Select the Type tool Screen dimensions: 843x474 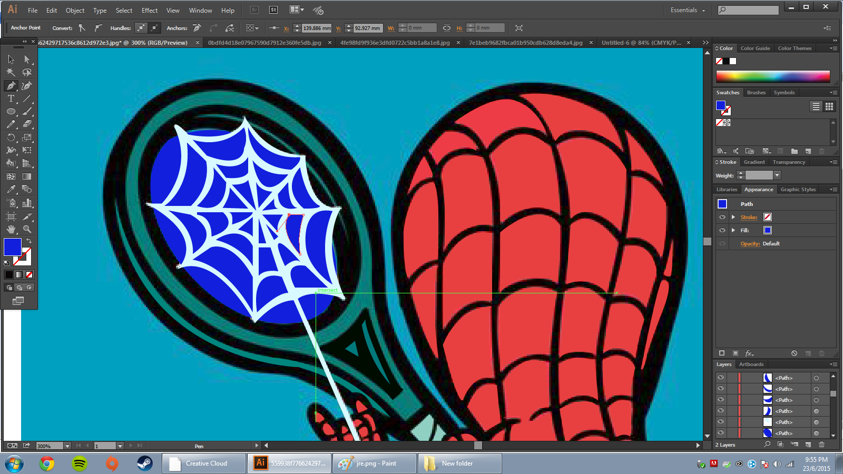pyautogui.click(x=11, y=98)
